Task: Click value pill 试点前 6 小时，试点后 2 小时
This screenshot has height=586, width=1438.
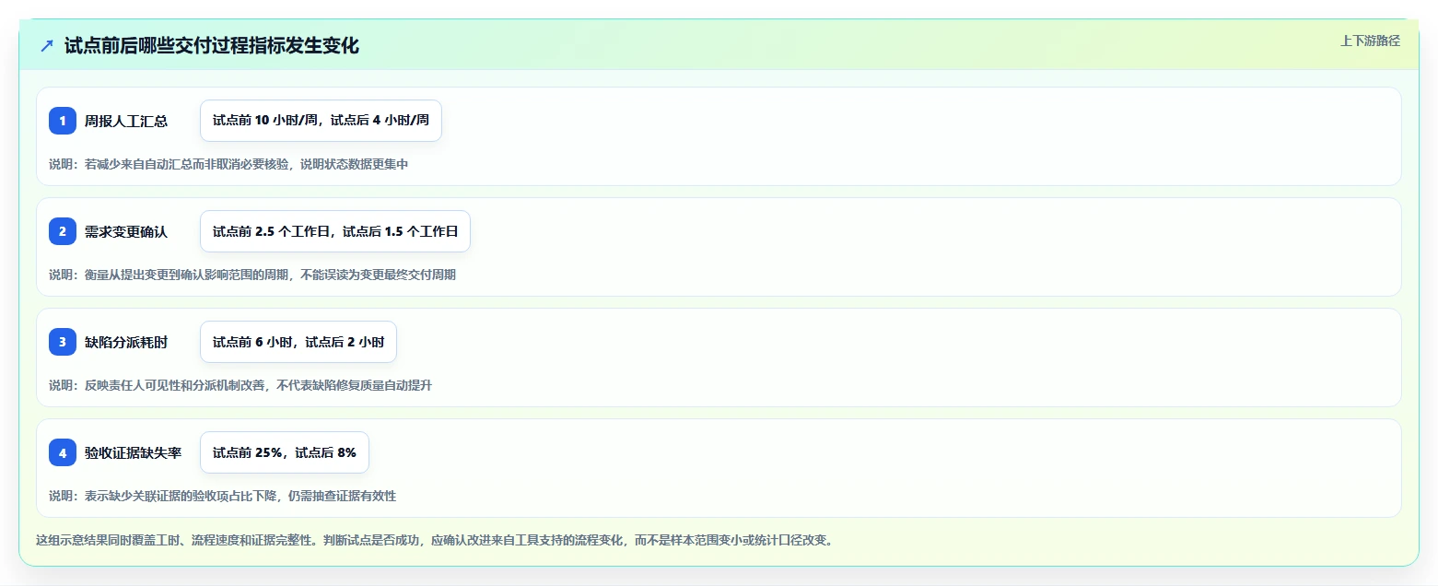Action: tap(298, 342)
